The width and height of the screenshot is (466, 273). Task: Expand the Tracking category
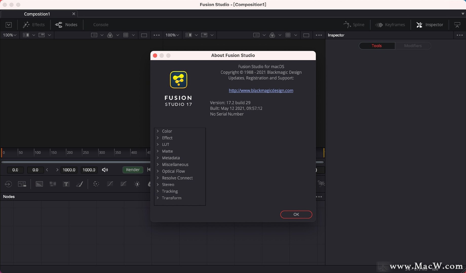tap(158, 191)
